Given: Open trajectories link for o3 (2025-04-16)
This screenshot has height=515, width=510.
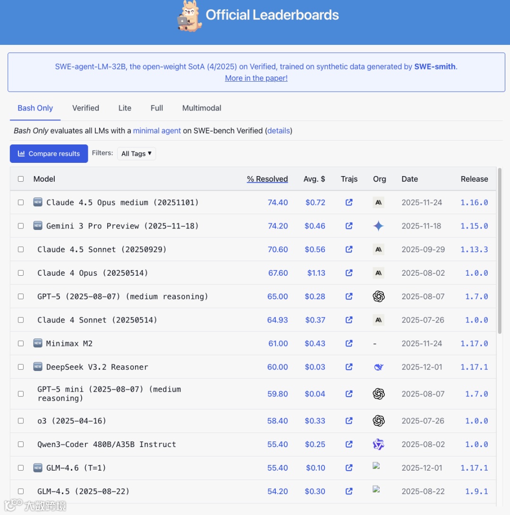Looking at the screenshot, I should 349,421.
